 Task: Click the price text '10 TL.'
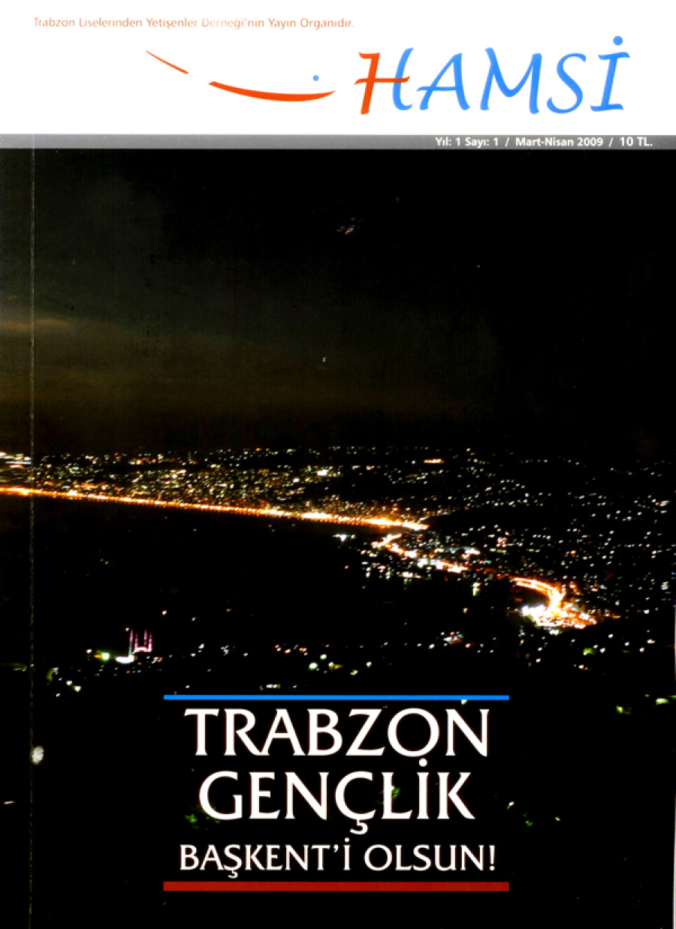636,142
